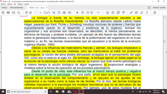Expand the left navigation pane arrow
The height and width of the screenshot is (94, 167).
pyautogui.click(x=1, y=52)
